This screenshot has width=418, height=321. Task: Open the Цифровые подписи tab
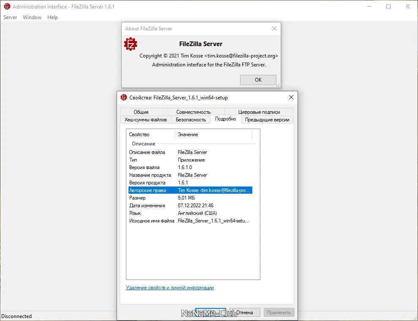259,112
